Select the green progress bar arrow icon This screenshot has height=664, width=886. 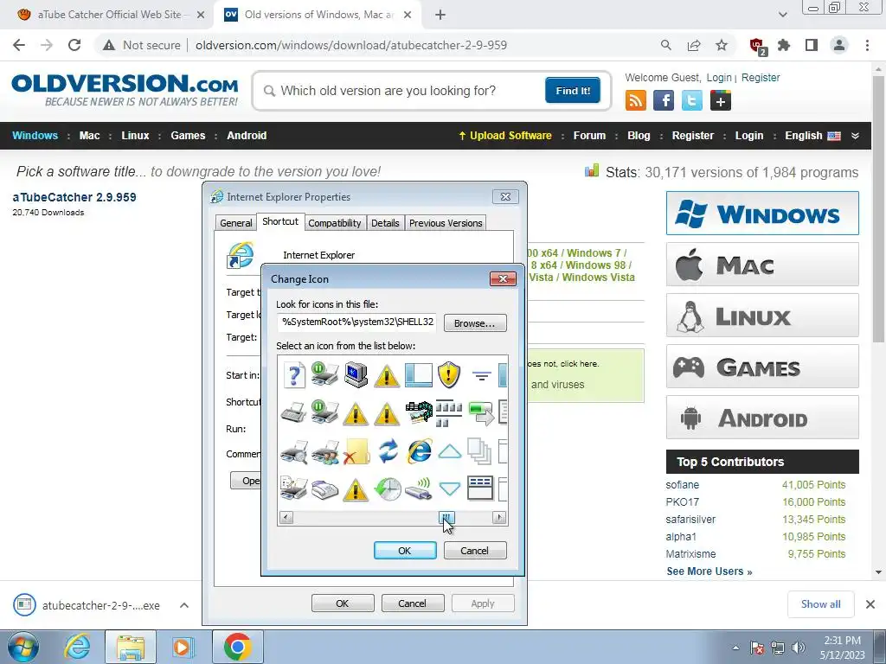[x=481, y=412]
